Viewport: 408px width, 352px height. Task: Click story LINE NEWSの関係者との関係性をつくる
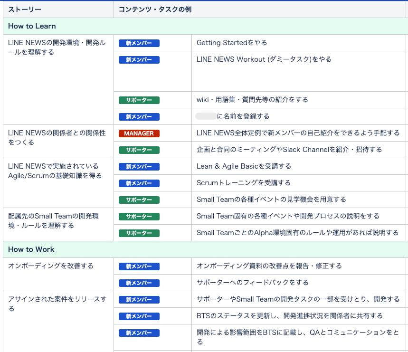coord(57,138)
